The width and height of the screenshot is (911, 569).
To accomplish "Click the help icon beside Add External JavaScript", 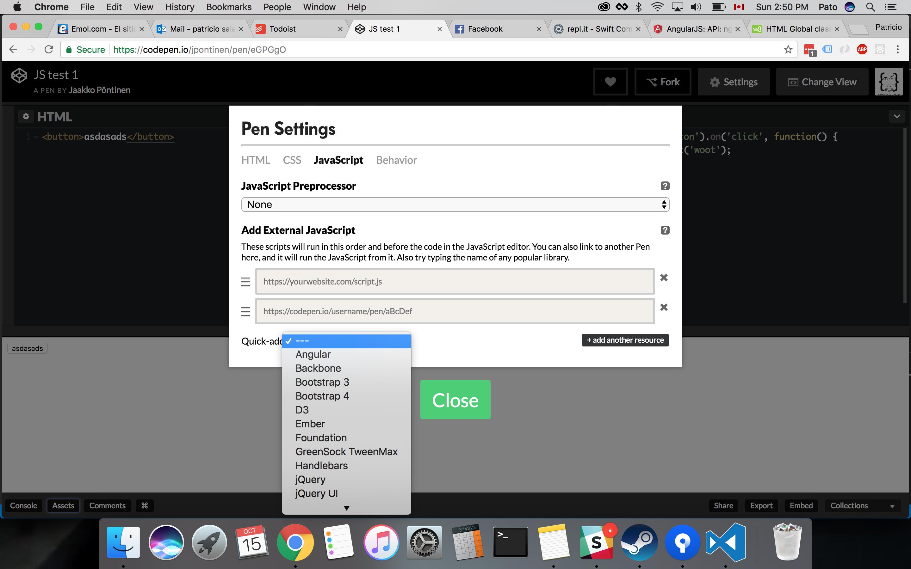I will coord(665,230).
